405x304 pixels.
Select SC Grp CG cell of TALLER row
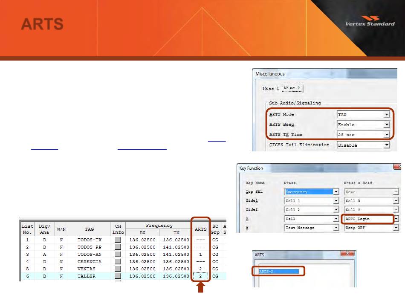point(215,276)
